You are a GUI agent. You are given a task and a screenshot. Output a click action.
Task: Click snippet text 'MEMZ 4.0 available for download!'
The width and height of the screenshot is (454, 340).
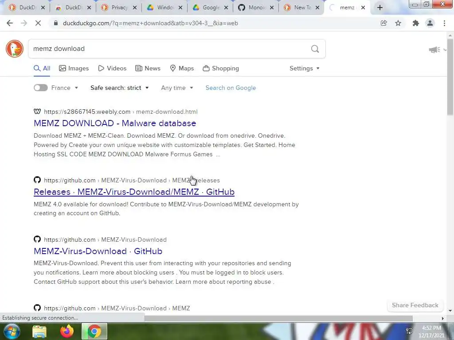click(81, 204)
